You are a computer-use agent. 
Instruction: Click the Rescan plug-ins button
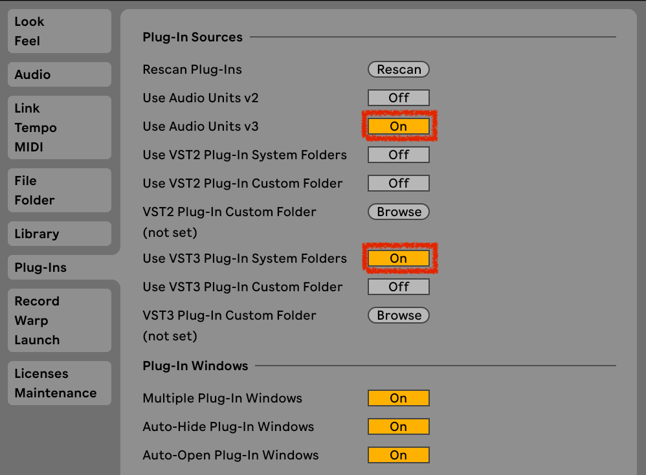pos(399,69)
